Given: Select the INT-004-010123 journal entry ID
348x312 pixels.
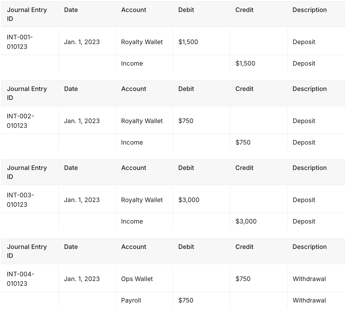Looking at the screenshot, I should pyautogui.click(x=20, y=279).
